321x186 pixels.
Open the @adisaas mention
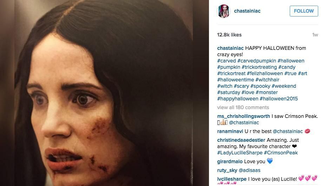[x=250, y=170]
